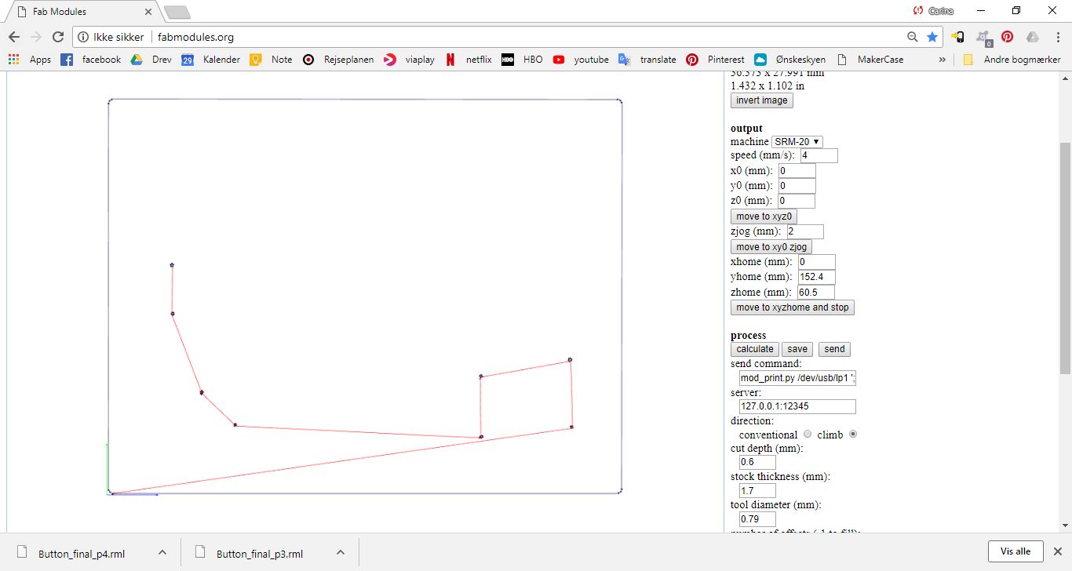Click the zhome (mm) field showing 60.5

click(x=816, y=293)
